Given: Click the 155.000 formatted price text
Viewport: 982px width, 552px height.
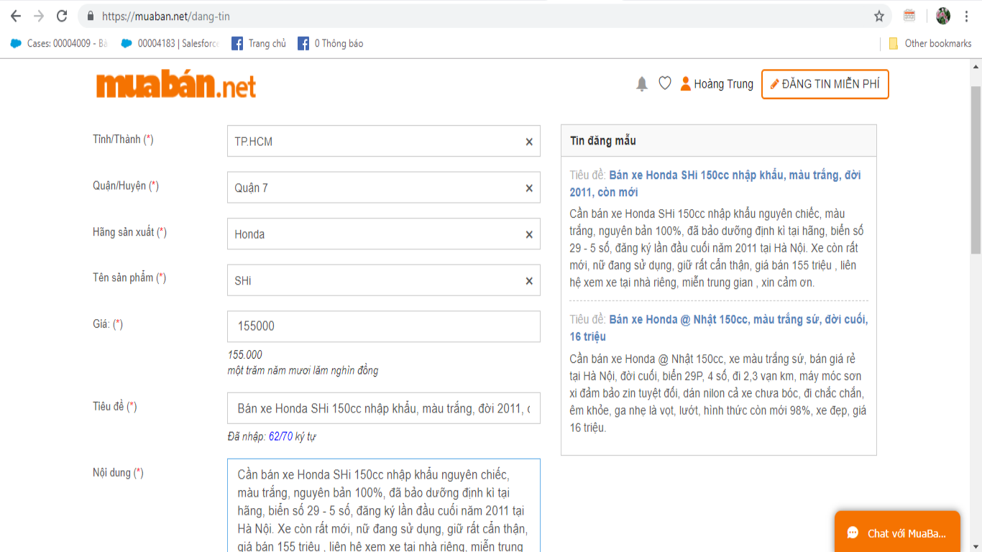Looking at the screenshot, I should [x=245, y=354].
